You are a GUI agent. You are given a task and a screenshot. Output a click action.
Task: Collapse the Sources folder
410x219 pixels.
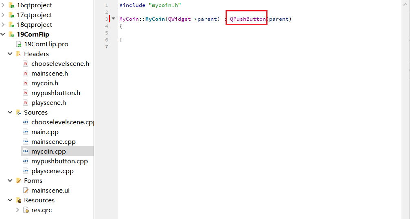[10, 112]
